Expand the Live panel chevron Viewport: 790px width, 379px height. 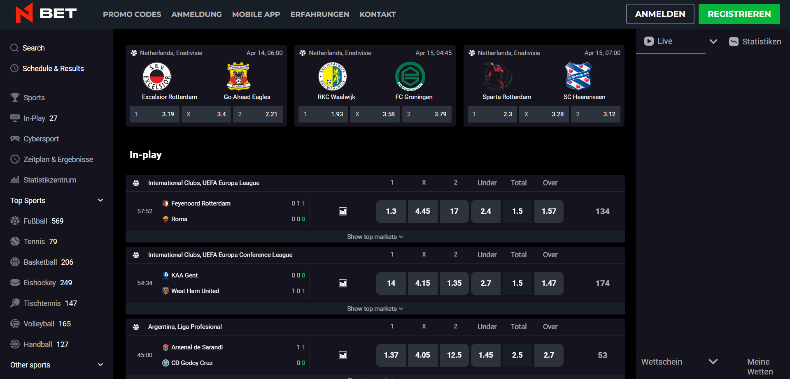713,42
